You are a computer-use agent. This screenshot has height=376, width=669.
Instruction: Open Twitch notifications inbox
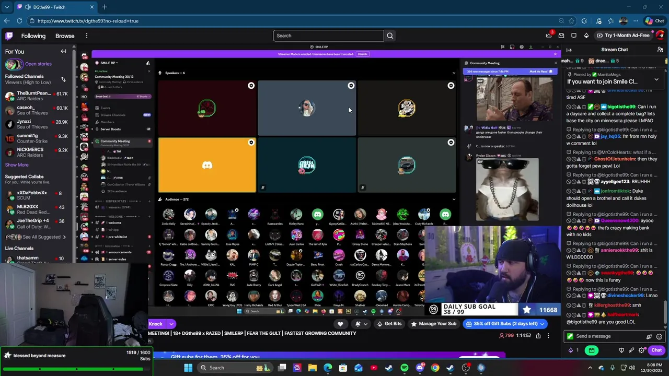pyautogui.click(x=561, y=36)
